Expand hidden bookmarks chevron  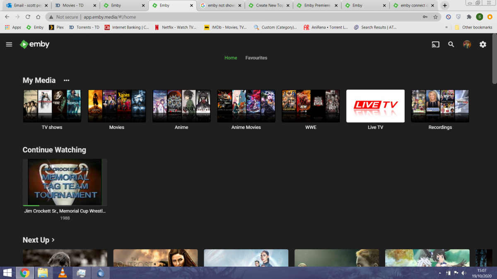(x=446, y=27)
